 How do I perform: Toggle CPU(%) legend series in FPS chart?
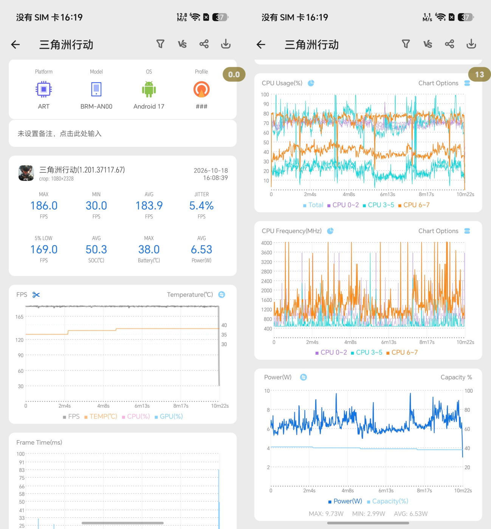click(x=136, y=416)
